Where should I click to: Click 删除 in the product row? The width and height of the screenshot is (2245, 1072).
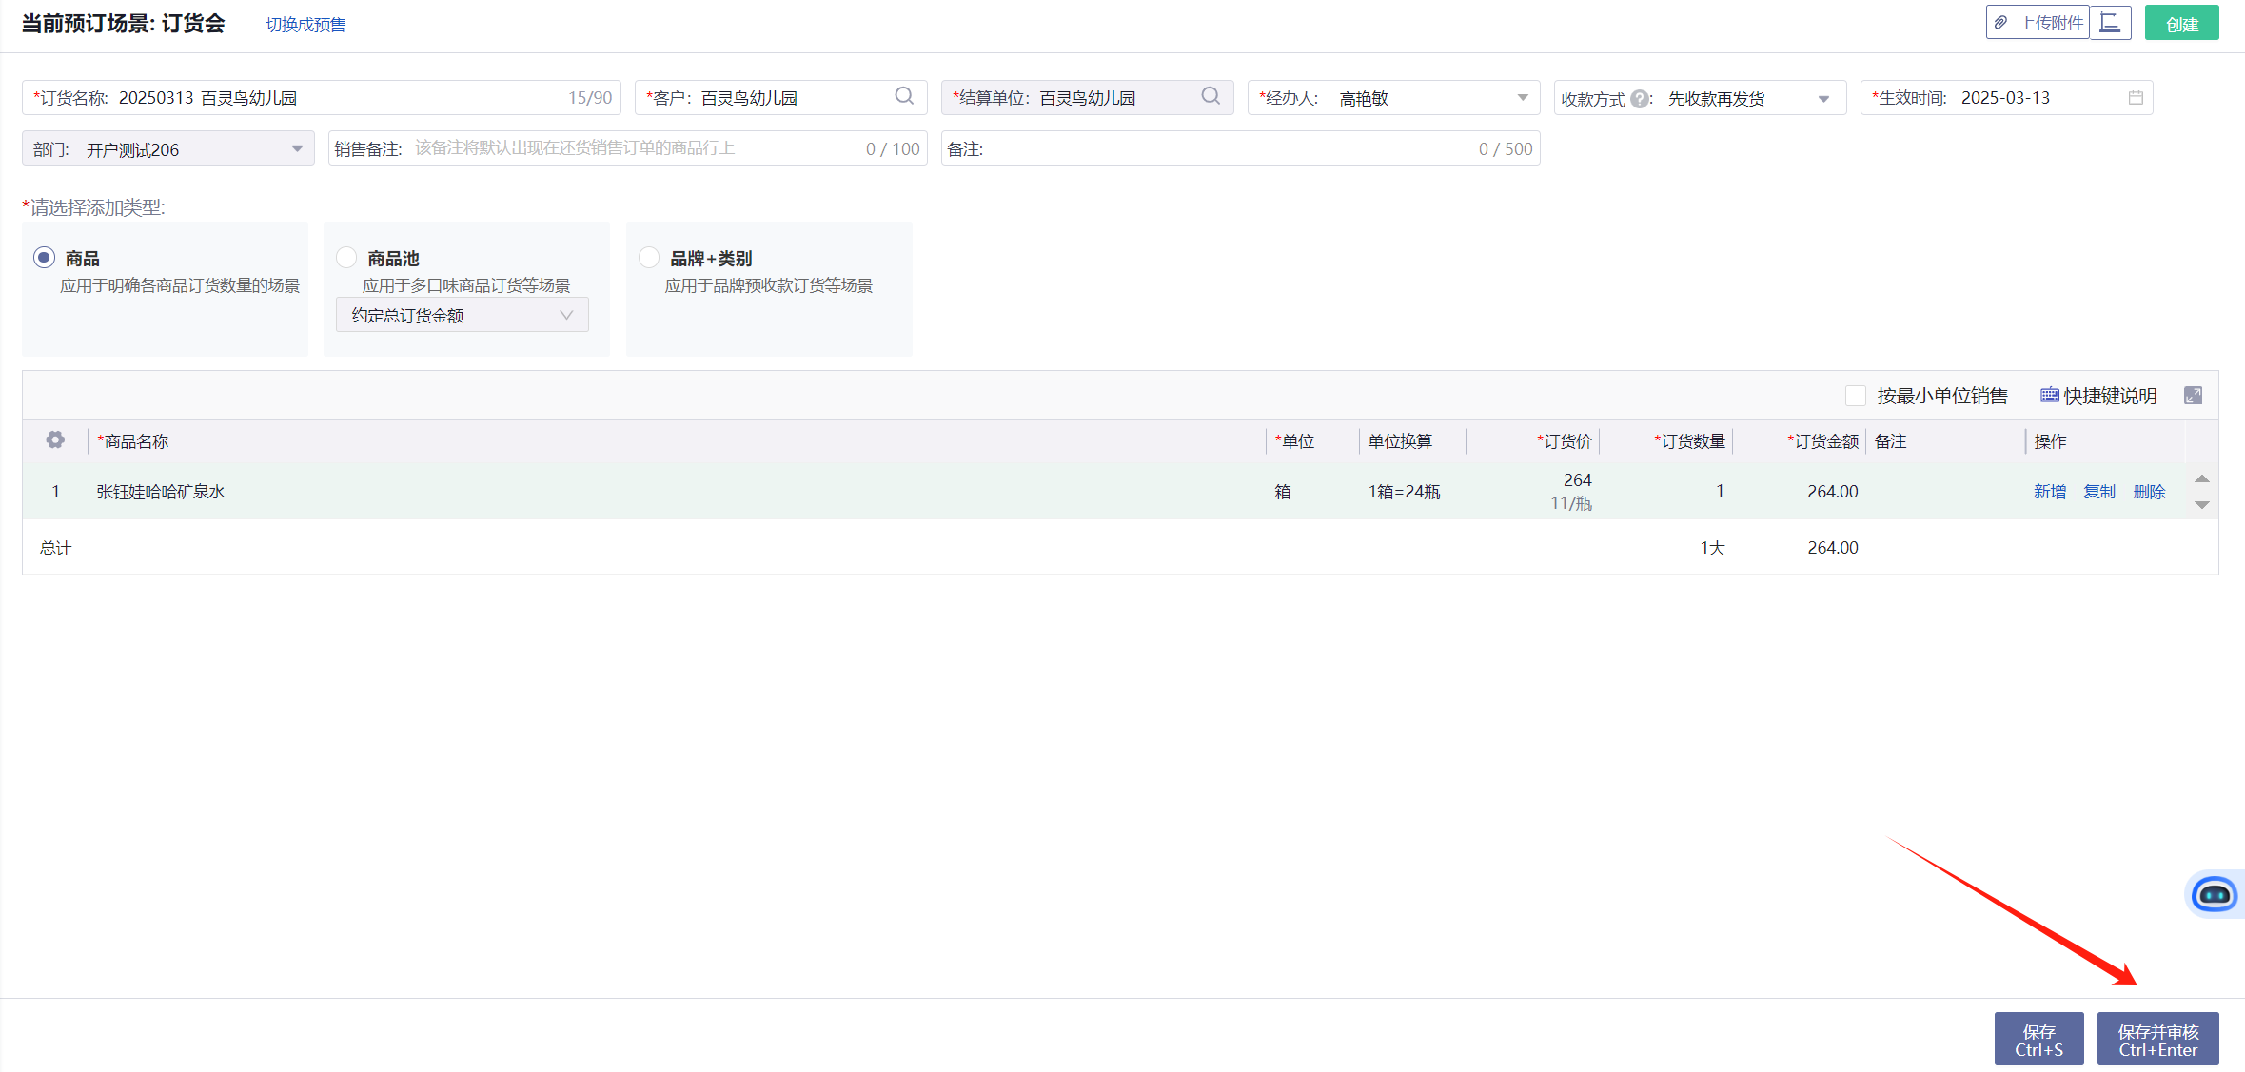click(2149, 492)
